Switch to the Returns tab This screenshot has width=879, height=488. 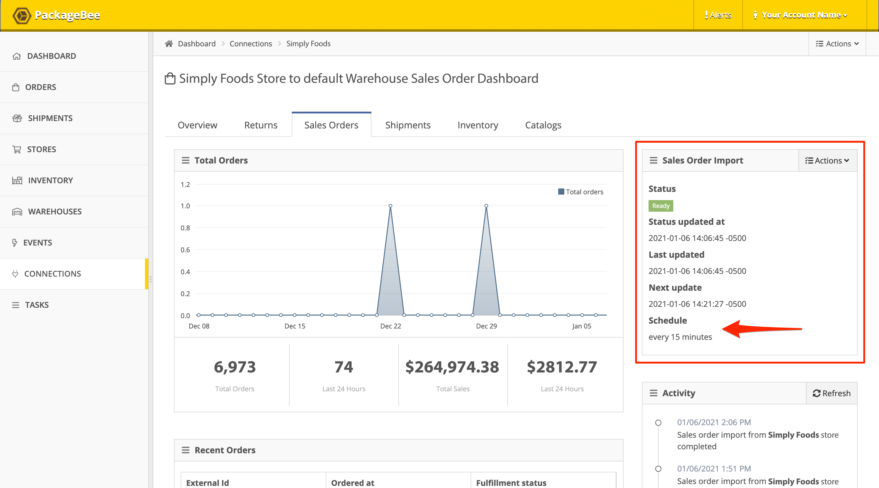click(x=261, y=125)
